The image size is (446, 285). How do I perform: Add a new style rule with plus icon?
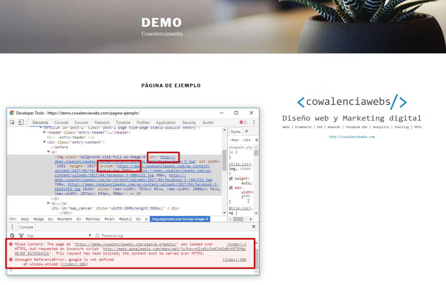coord(256,140)
